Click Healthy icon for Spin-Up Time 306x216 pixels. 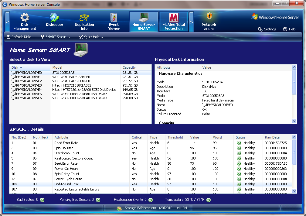[239, 148]
